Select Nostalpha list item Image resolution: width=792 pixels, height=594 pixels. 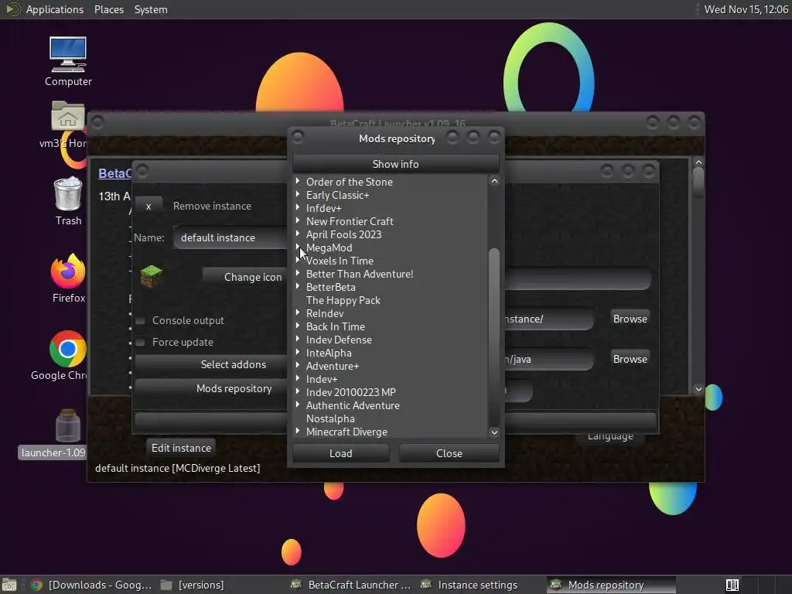coord(330,418)
